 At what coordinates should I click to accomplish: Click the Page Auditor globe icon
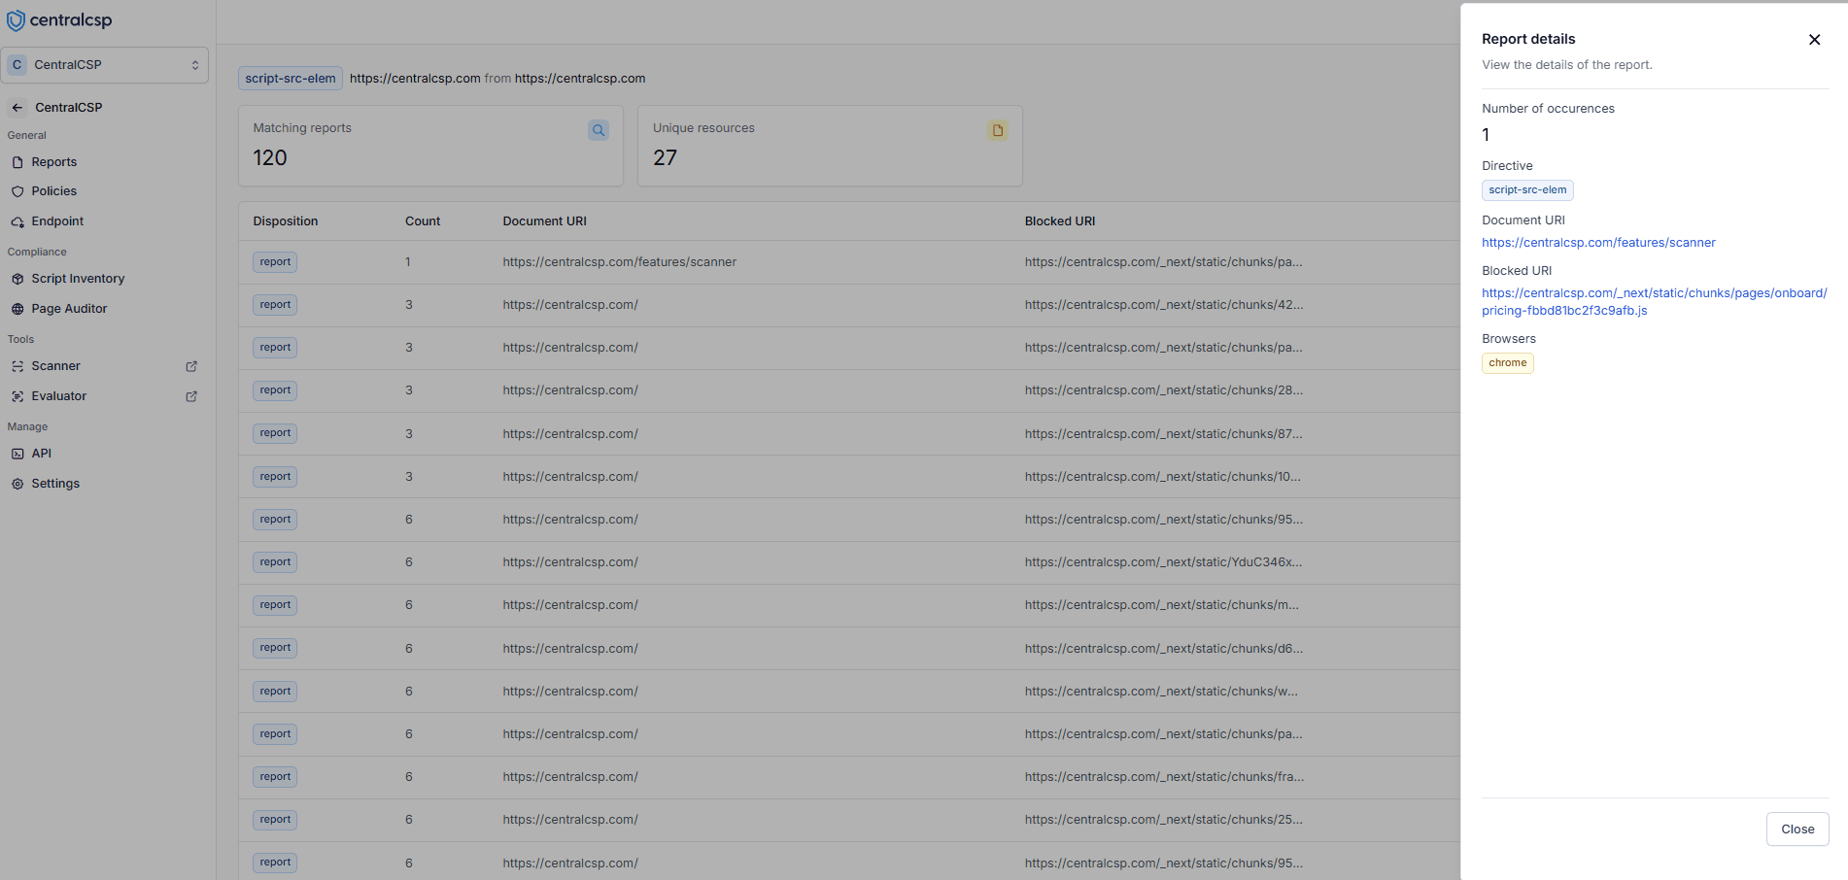(x=17, y=308)
